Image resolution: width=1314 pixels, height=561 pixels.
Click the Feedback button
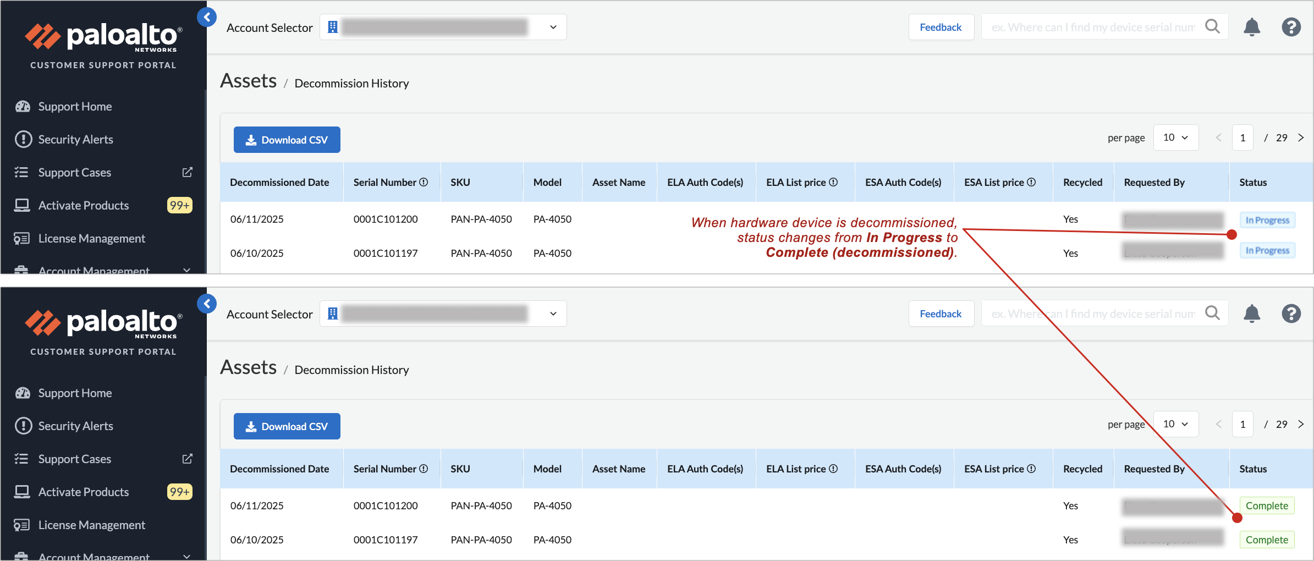pos(941,26)
